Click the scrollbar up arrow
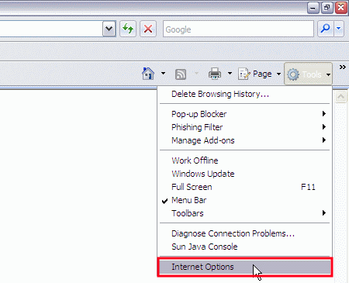349x283 pixels. pos(340,97)
